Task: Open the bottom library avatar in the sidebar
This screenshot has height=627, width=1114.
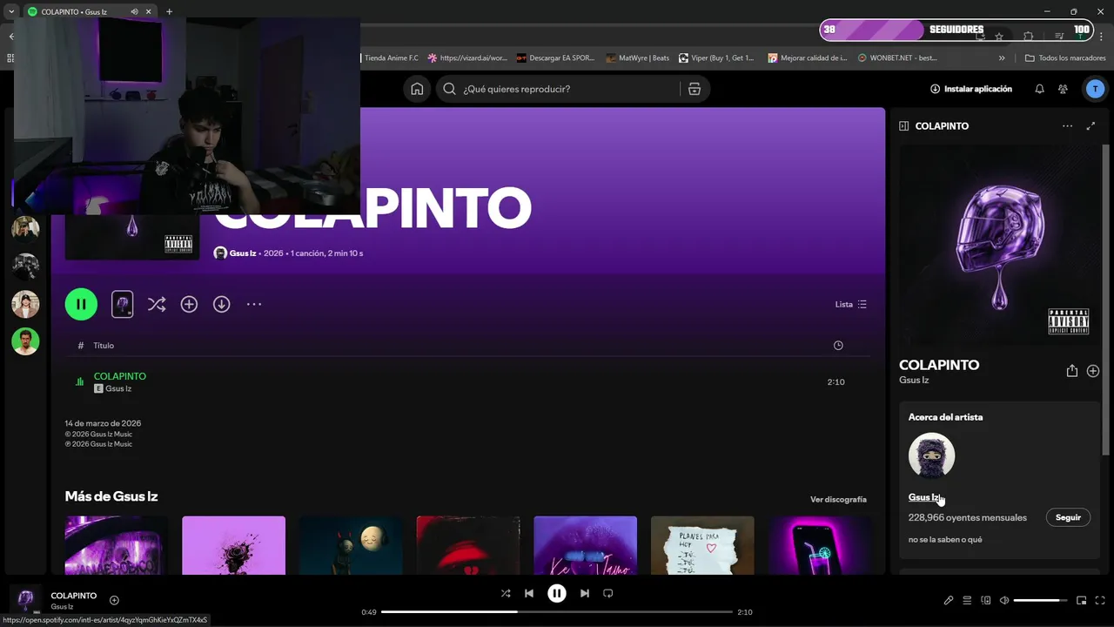Action: click(25, 340)
